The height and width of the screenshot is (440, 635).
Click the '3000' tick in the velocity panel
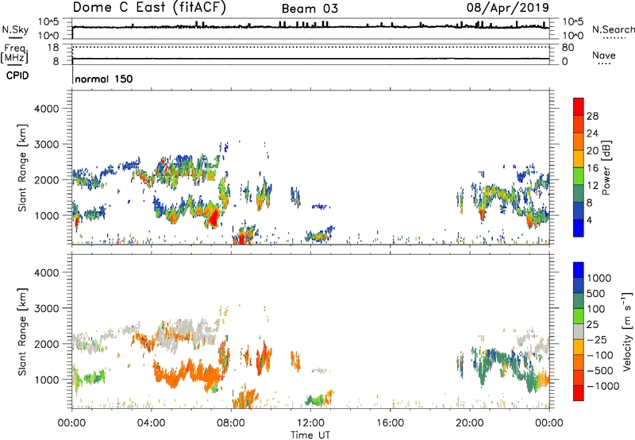point(46,308)
